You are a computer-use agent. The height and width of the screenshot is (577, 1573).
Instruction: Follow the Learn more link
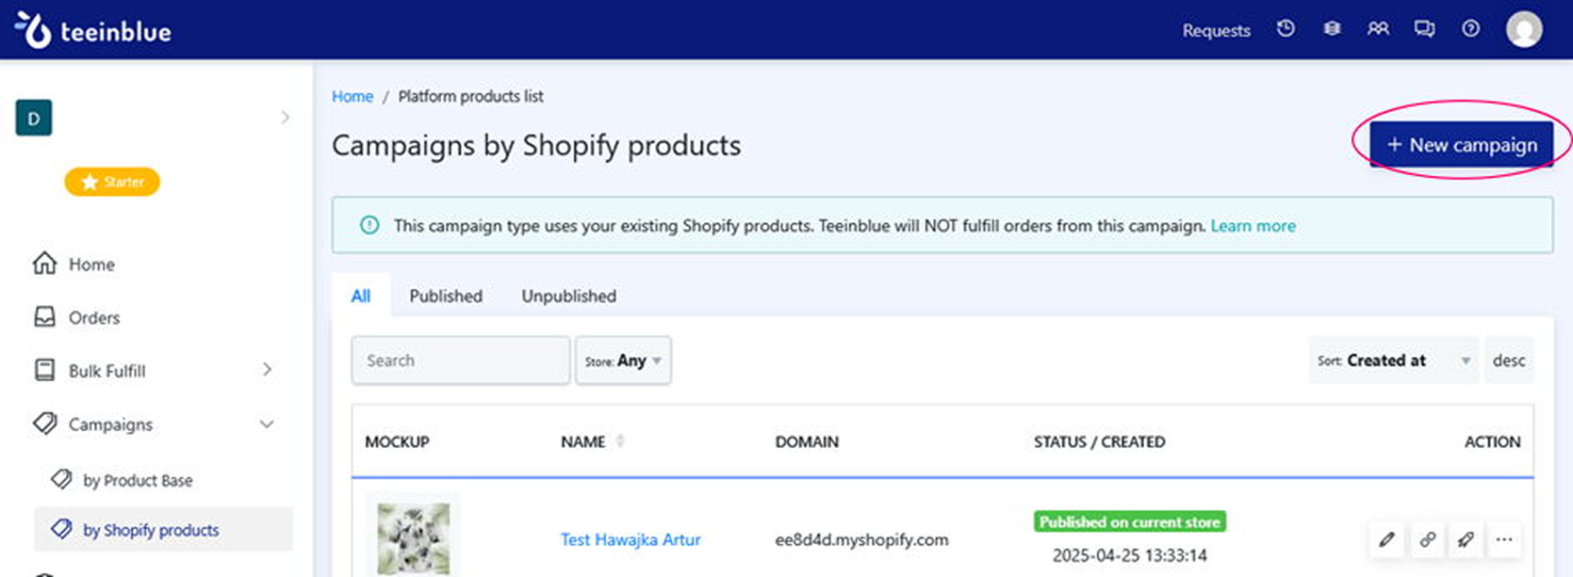coord(1253,226)
